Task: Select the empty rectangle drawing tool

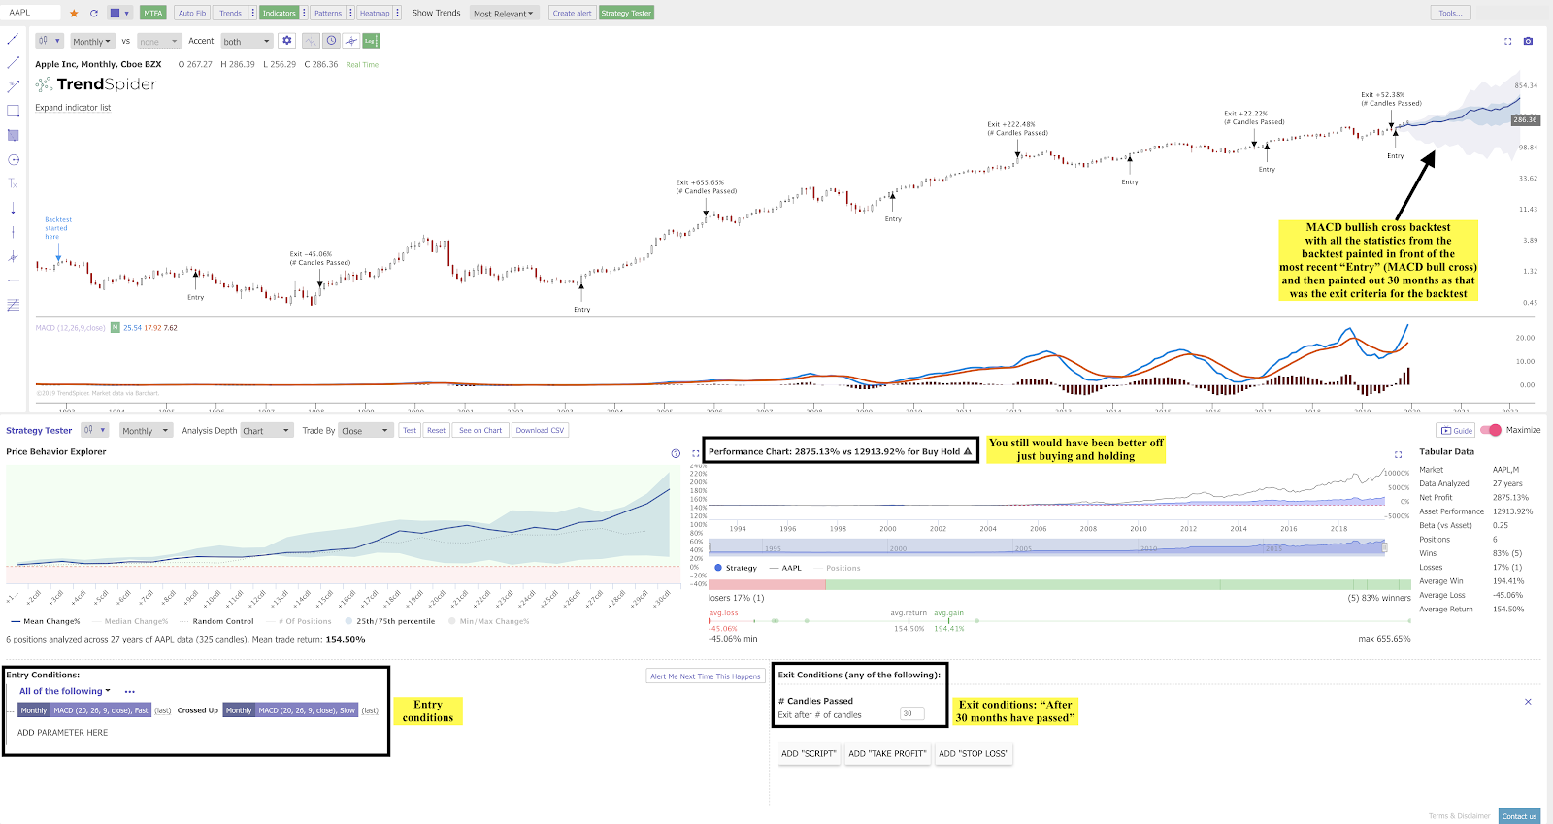Action: 13,111
